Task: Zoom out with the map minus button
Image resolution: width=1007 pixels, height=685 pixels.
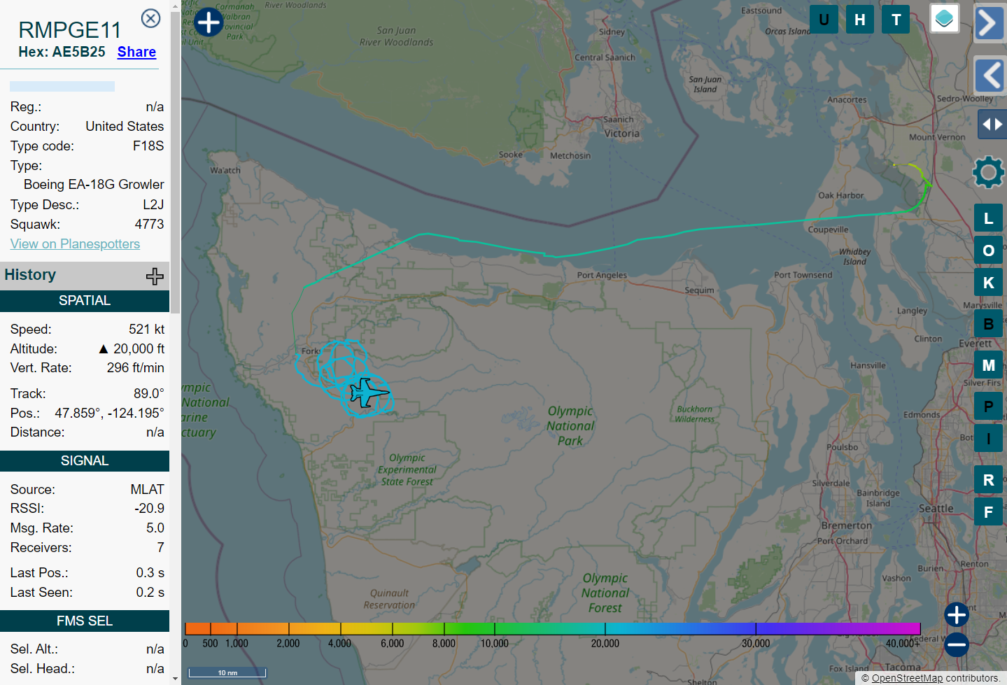Action: (956, 644)
